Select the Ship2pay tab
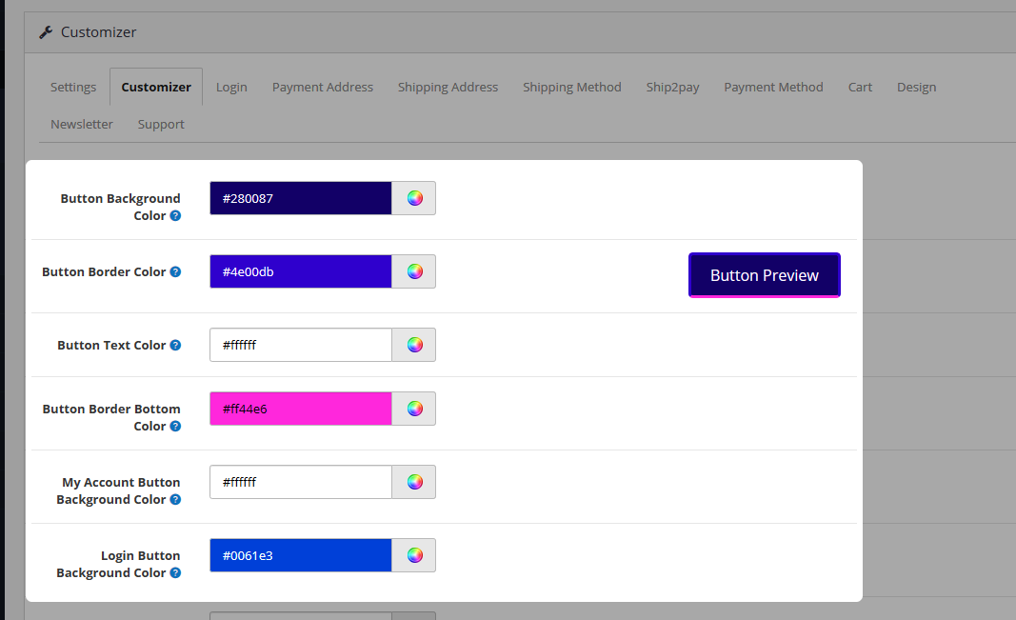 click(x=672, y=88)
